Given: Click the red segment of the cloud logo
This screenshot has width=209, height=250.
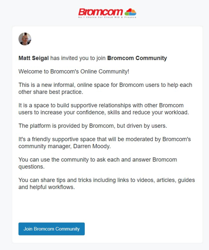Looking at the screenshot, I should pos(129,10).
